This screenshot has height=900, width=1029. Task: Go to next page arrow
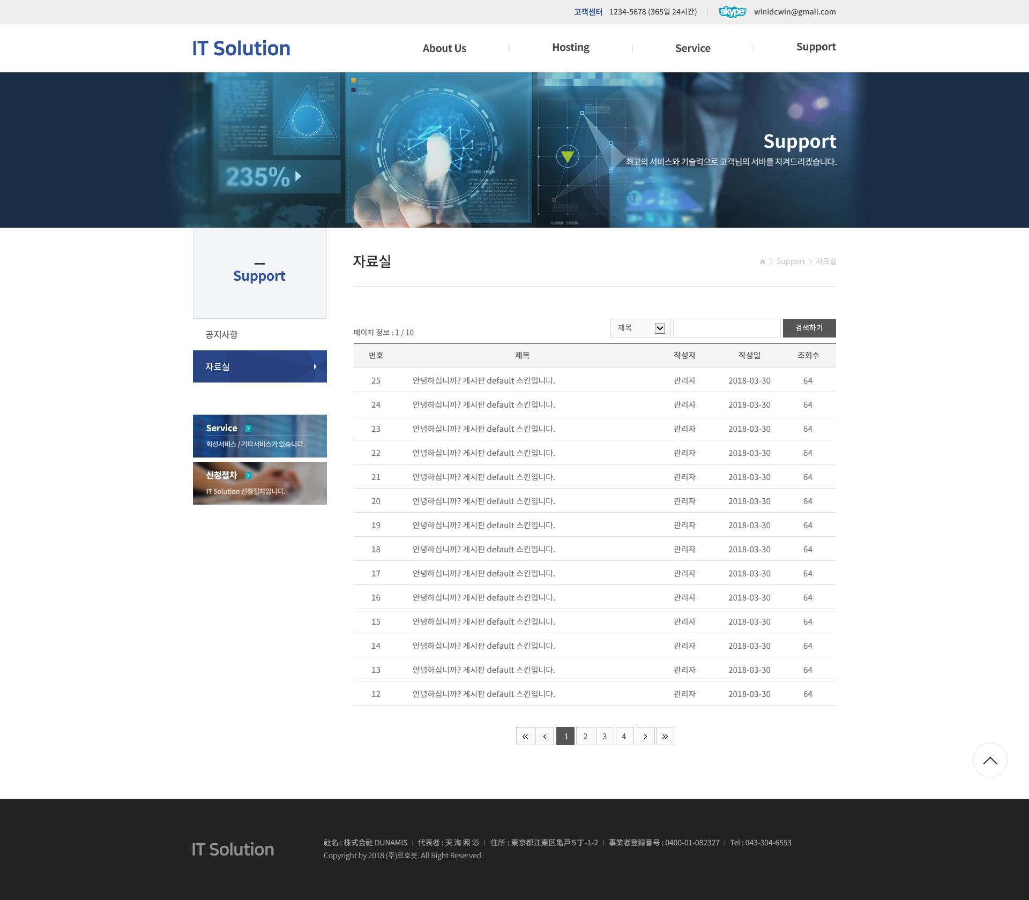coord(645,737)
